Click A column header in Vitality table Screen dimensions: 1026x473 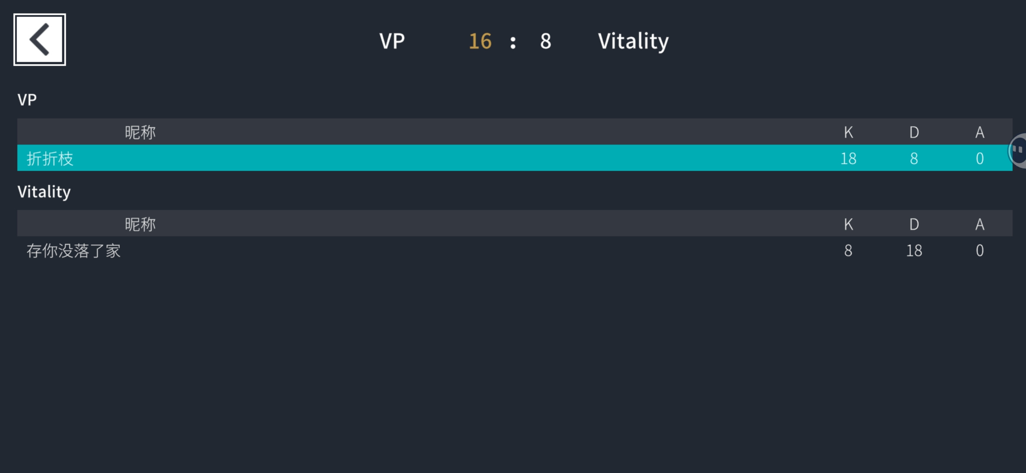coord(980,224)
